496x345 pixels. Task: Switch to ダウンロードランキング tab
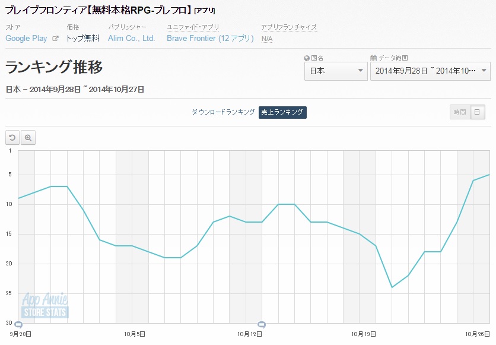click(x=223, y=112)
